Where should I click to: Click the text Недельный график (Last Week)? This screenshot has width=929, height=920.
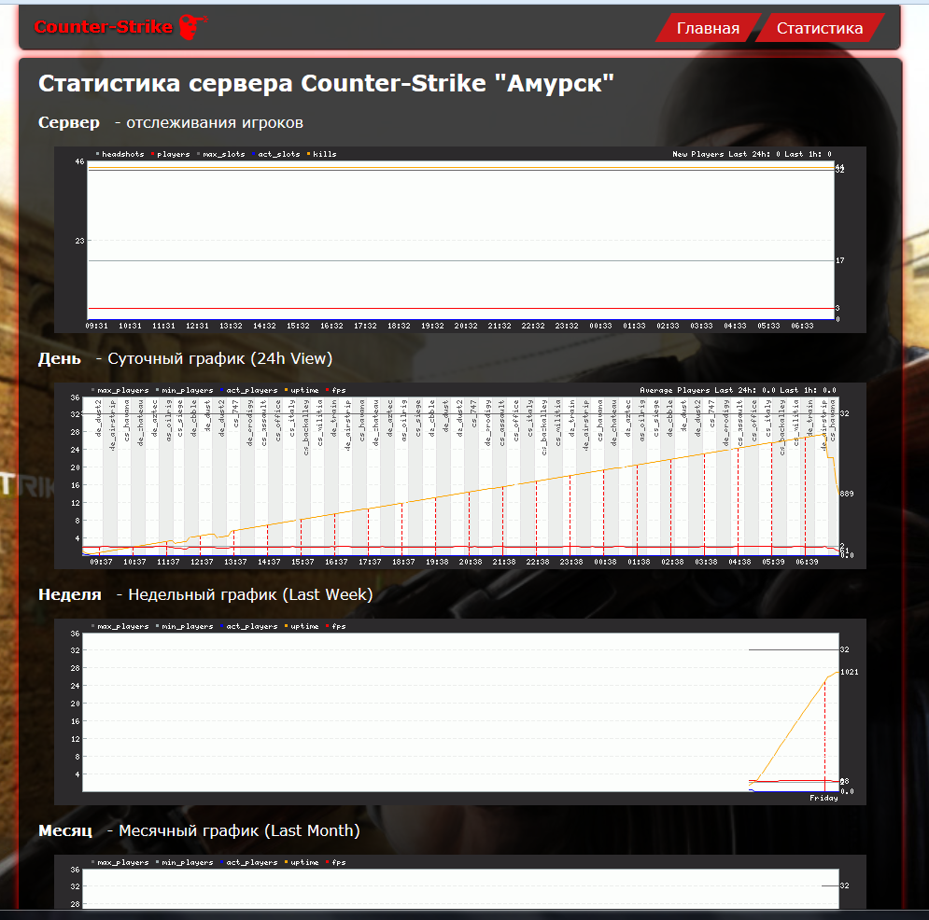[x=250, y=594]
